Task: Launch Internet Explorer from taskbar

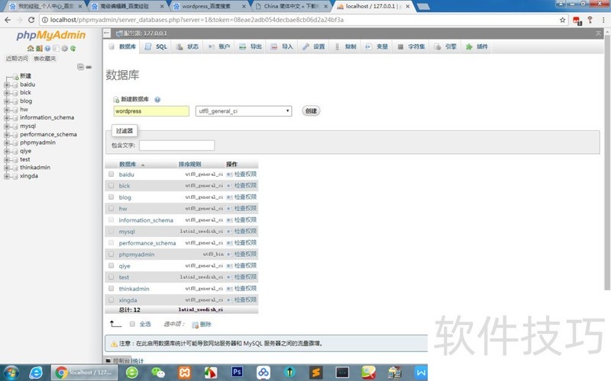Action: (36, 373)
